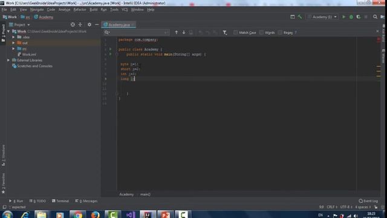Screen dimensions: 387x218
Task: Switch to Visual Studio in taskbar
Action: point(131,214)
